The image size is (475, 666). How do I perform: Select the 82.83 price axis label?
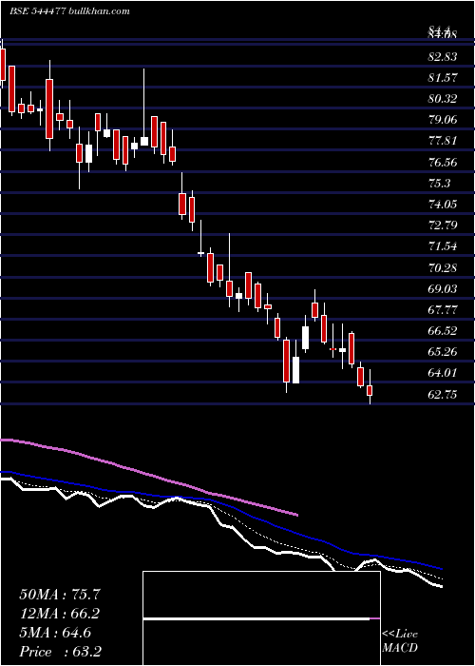click(443, 57)
